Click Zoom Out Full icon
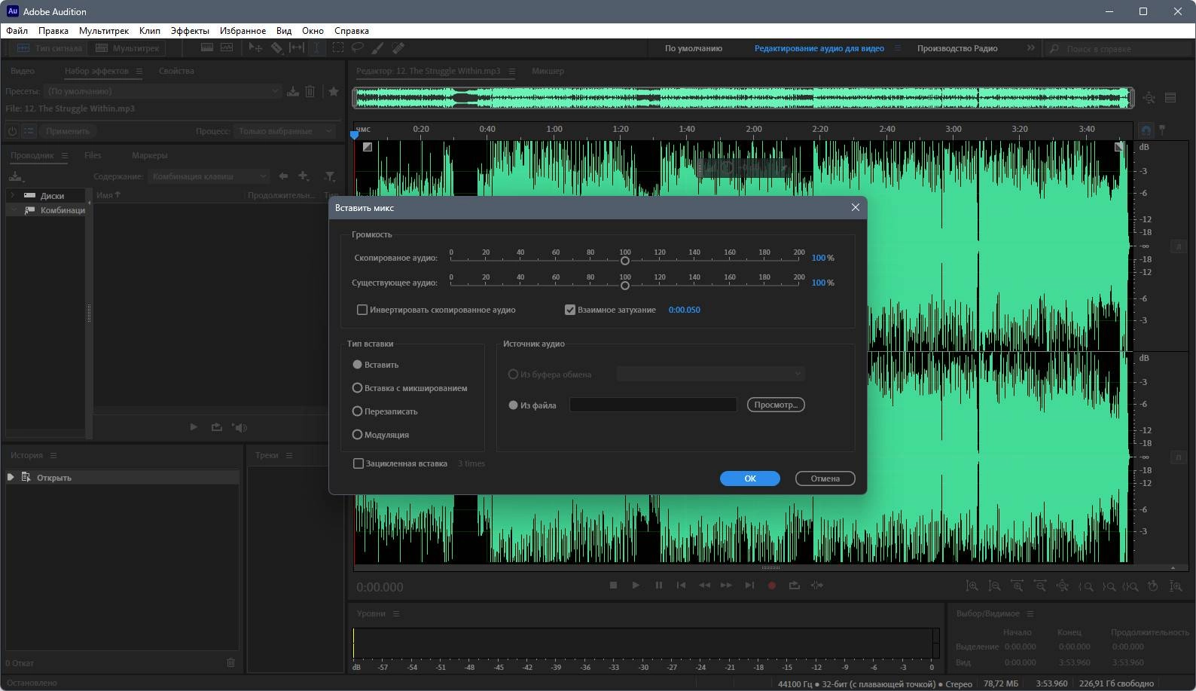The height and width of the screenshot is (691, 1196). 1063,586
